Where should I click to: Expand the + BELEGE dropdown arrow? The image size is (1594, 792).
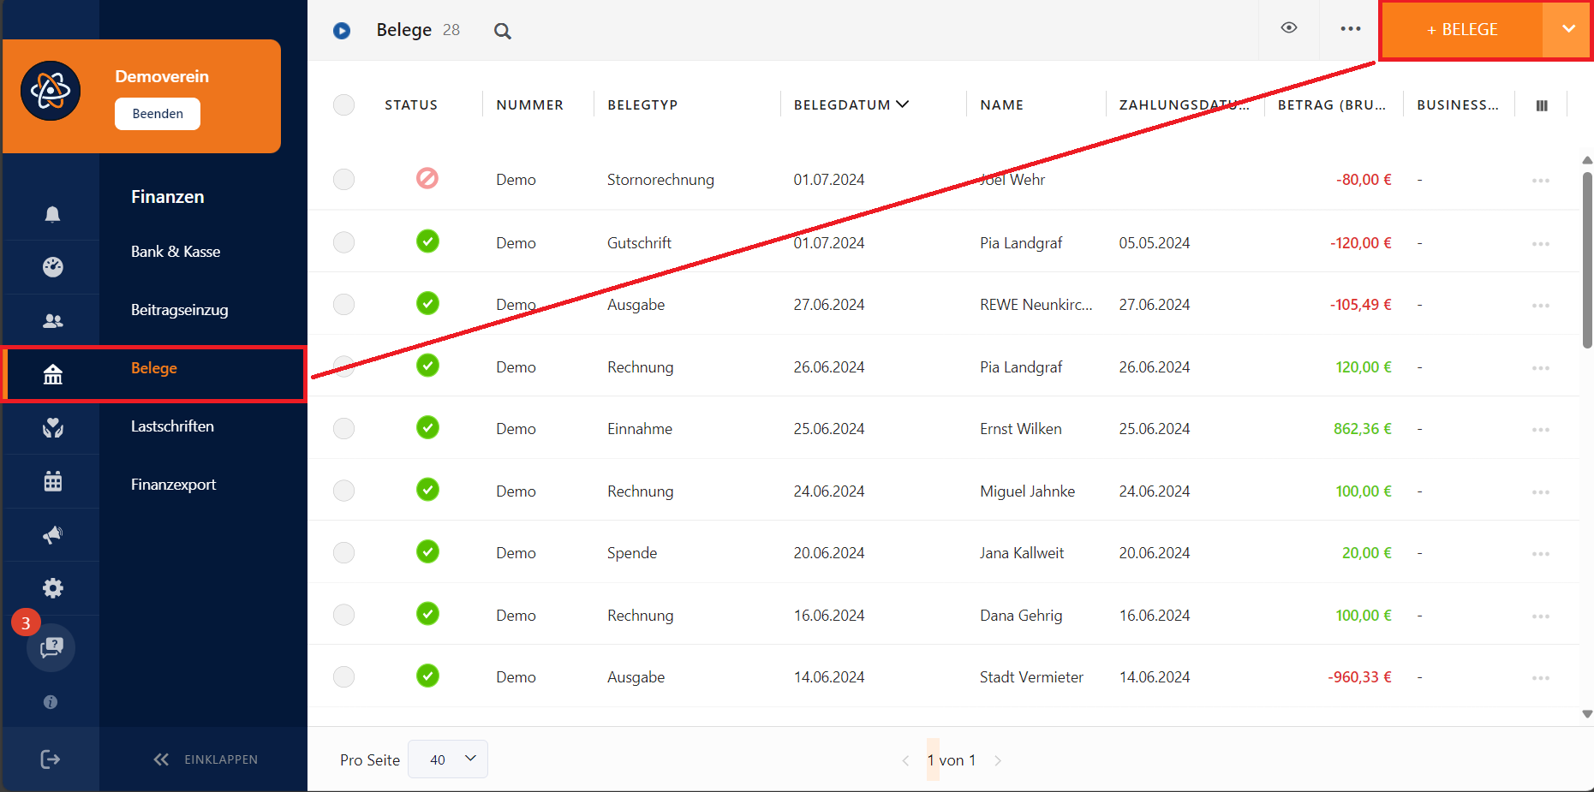point(1568,29)
